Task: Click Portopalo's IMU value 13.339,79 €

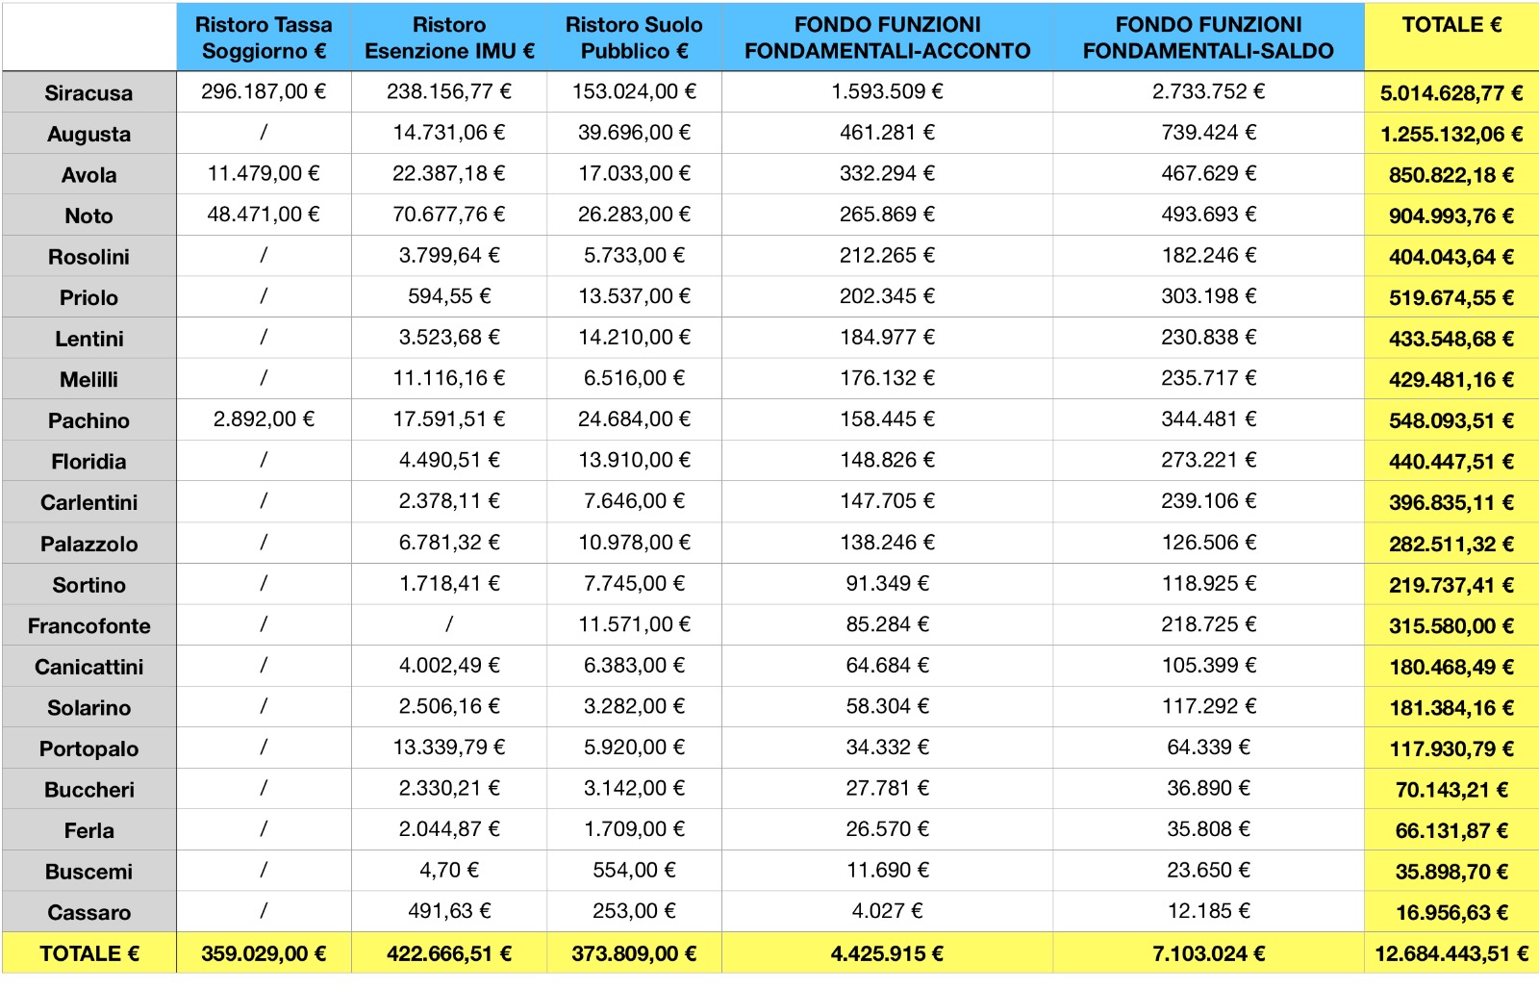Action: point(449,748)
